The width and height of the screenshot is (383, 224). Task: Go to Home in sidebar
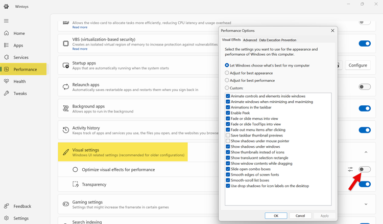tap(19, 33)
